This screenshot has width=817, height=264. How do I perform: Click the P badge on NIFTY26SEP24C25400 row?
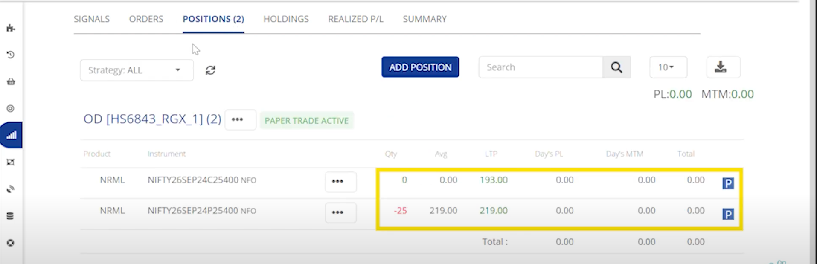[x=728, y=183]
